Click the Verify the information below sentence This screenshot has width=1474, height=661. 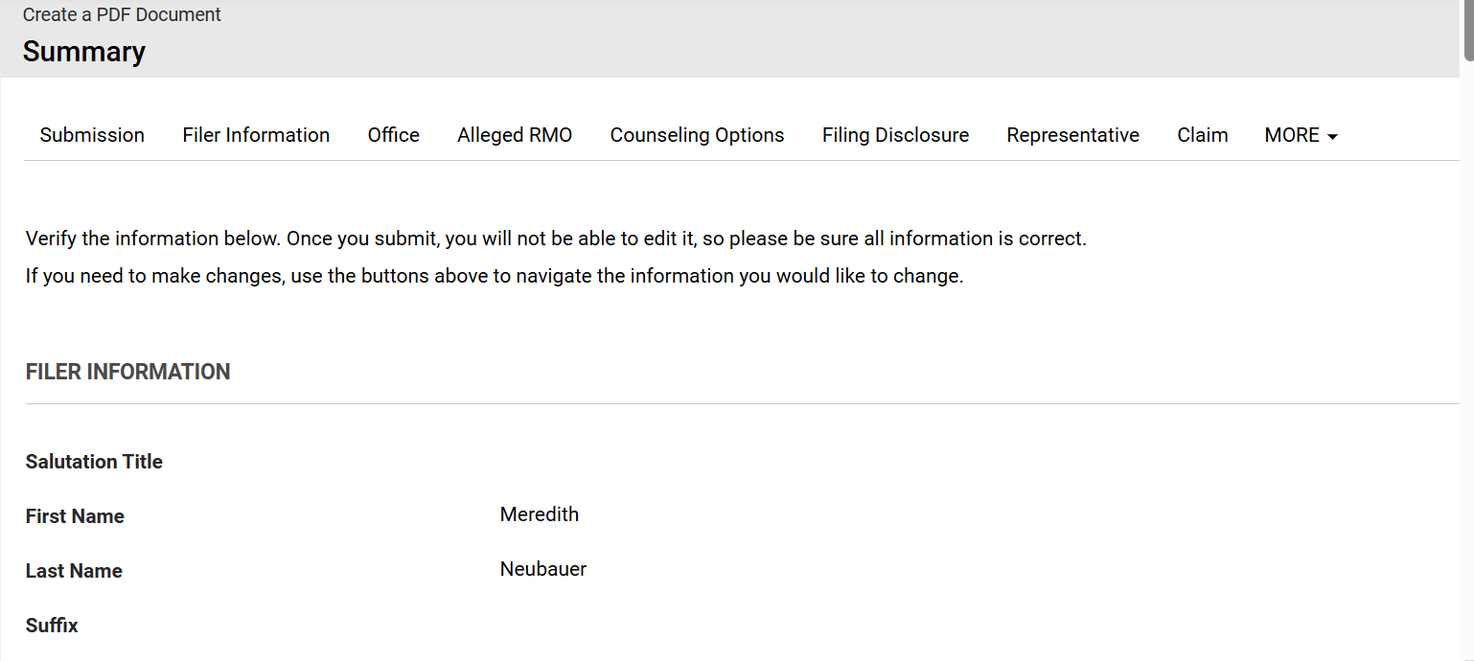[556, 239]
